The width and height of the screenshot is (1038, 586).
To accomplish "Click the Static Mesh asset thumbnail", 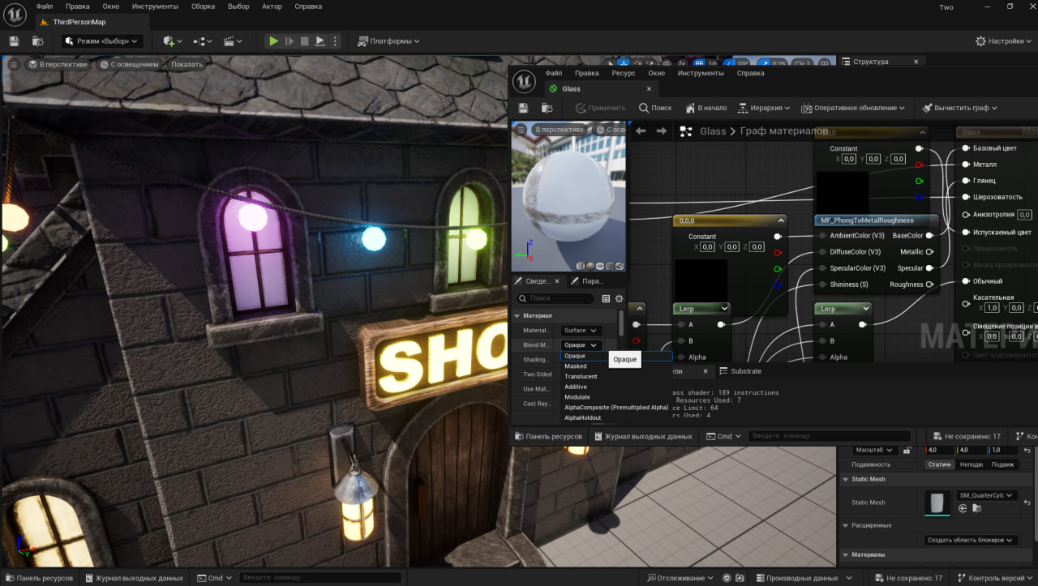I will point(937,503).
